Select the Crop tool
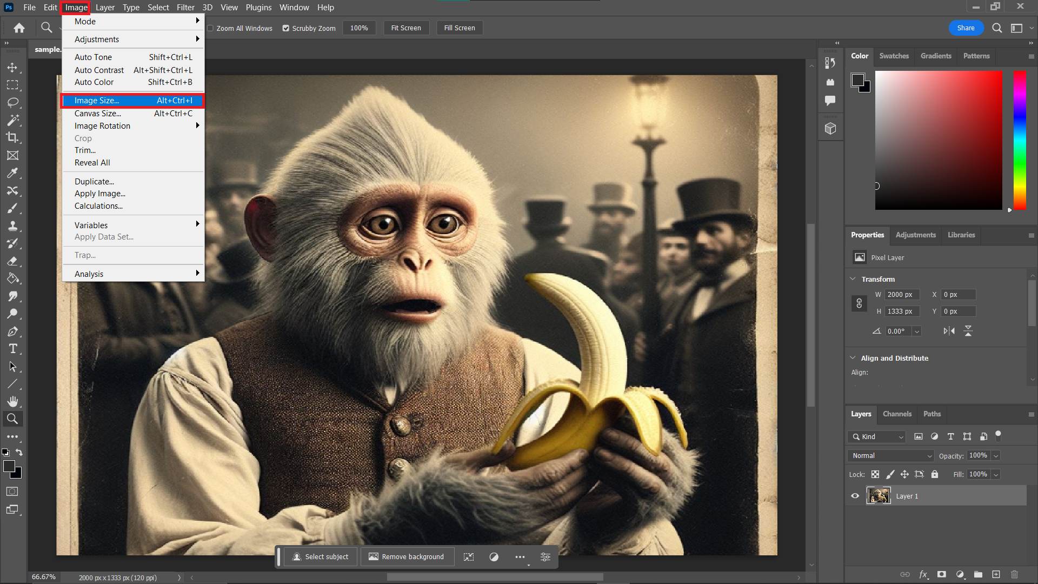This screenshot has width=1038, height=584. click(13, 138)
